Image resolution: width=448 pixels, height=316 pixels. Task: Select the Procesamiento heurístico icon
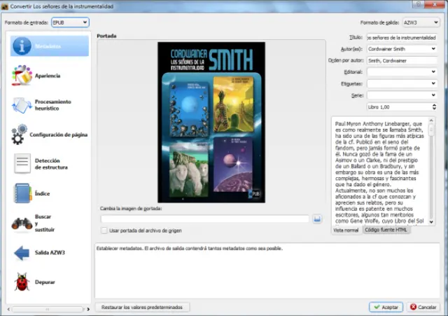click(22, 105)
